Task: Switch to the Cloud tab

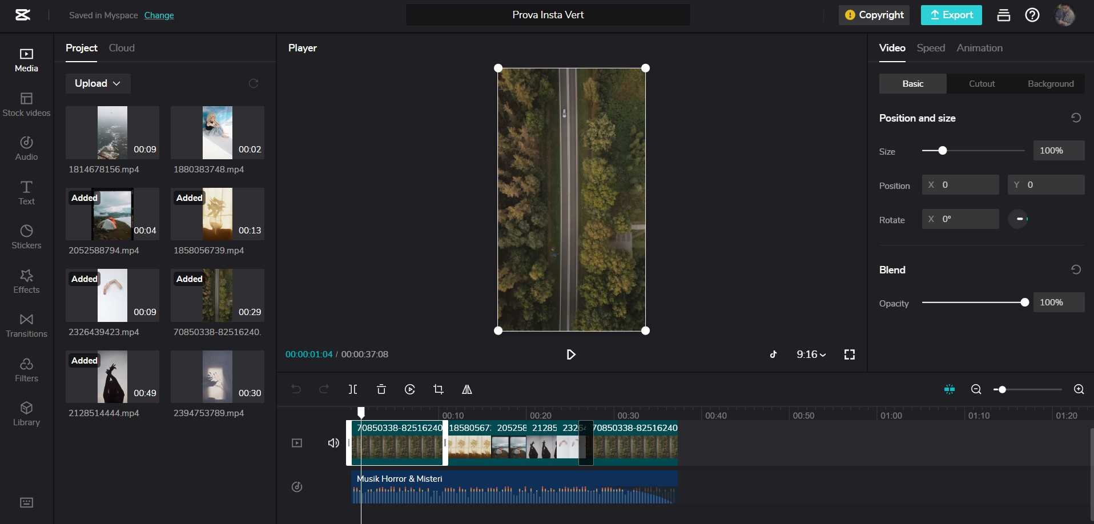Action: [122, 48]
